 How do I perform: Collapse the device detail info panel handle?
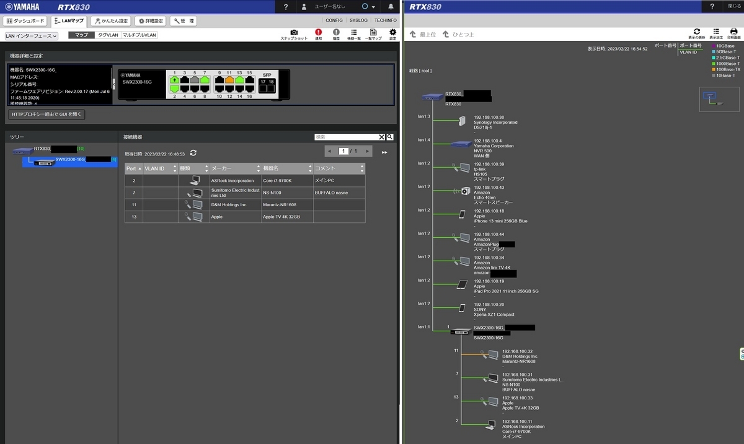click(x=113, y=84)
